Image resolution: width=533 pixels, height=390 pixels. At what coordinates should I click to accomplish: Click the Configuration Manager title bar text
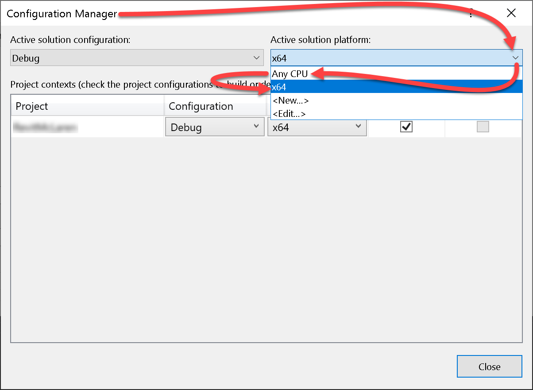[62, 14]
